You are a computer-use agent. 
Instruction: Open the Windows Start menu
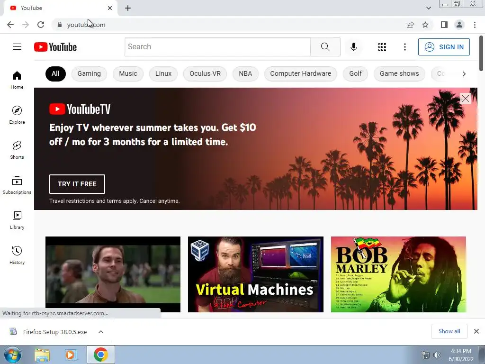[x=12, y=355]
